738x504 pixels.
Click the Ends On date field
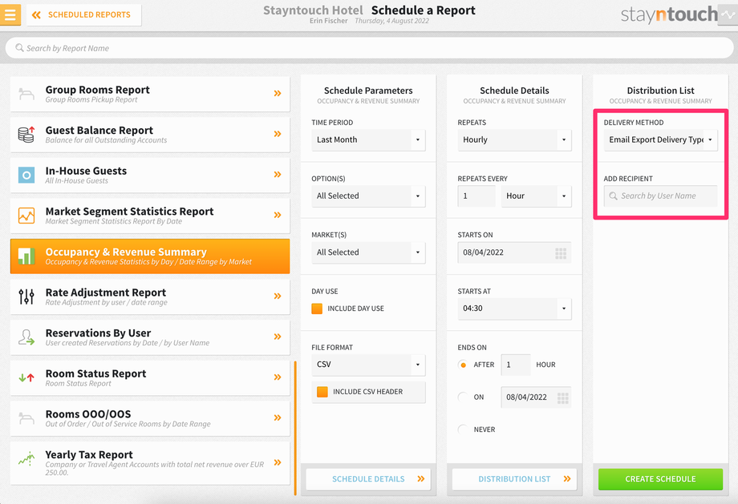click(x=536, y=397)
